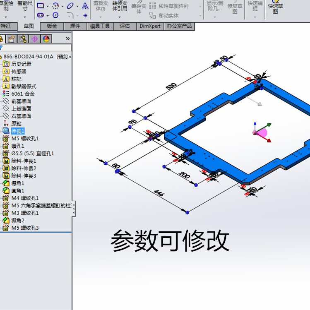The width and height of the screenshot is (310, 310).
Task: Open the 办公室产品 tab
Action: tap(179, 26)
